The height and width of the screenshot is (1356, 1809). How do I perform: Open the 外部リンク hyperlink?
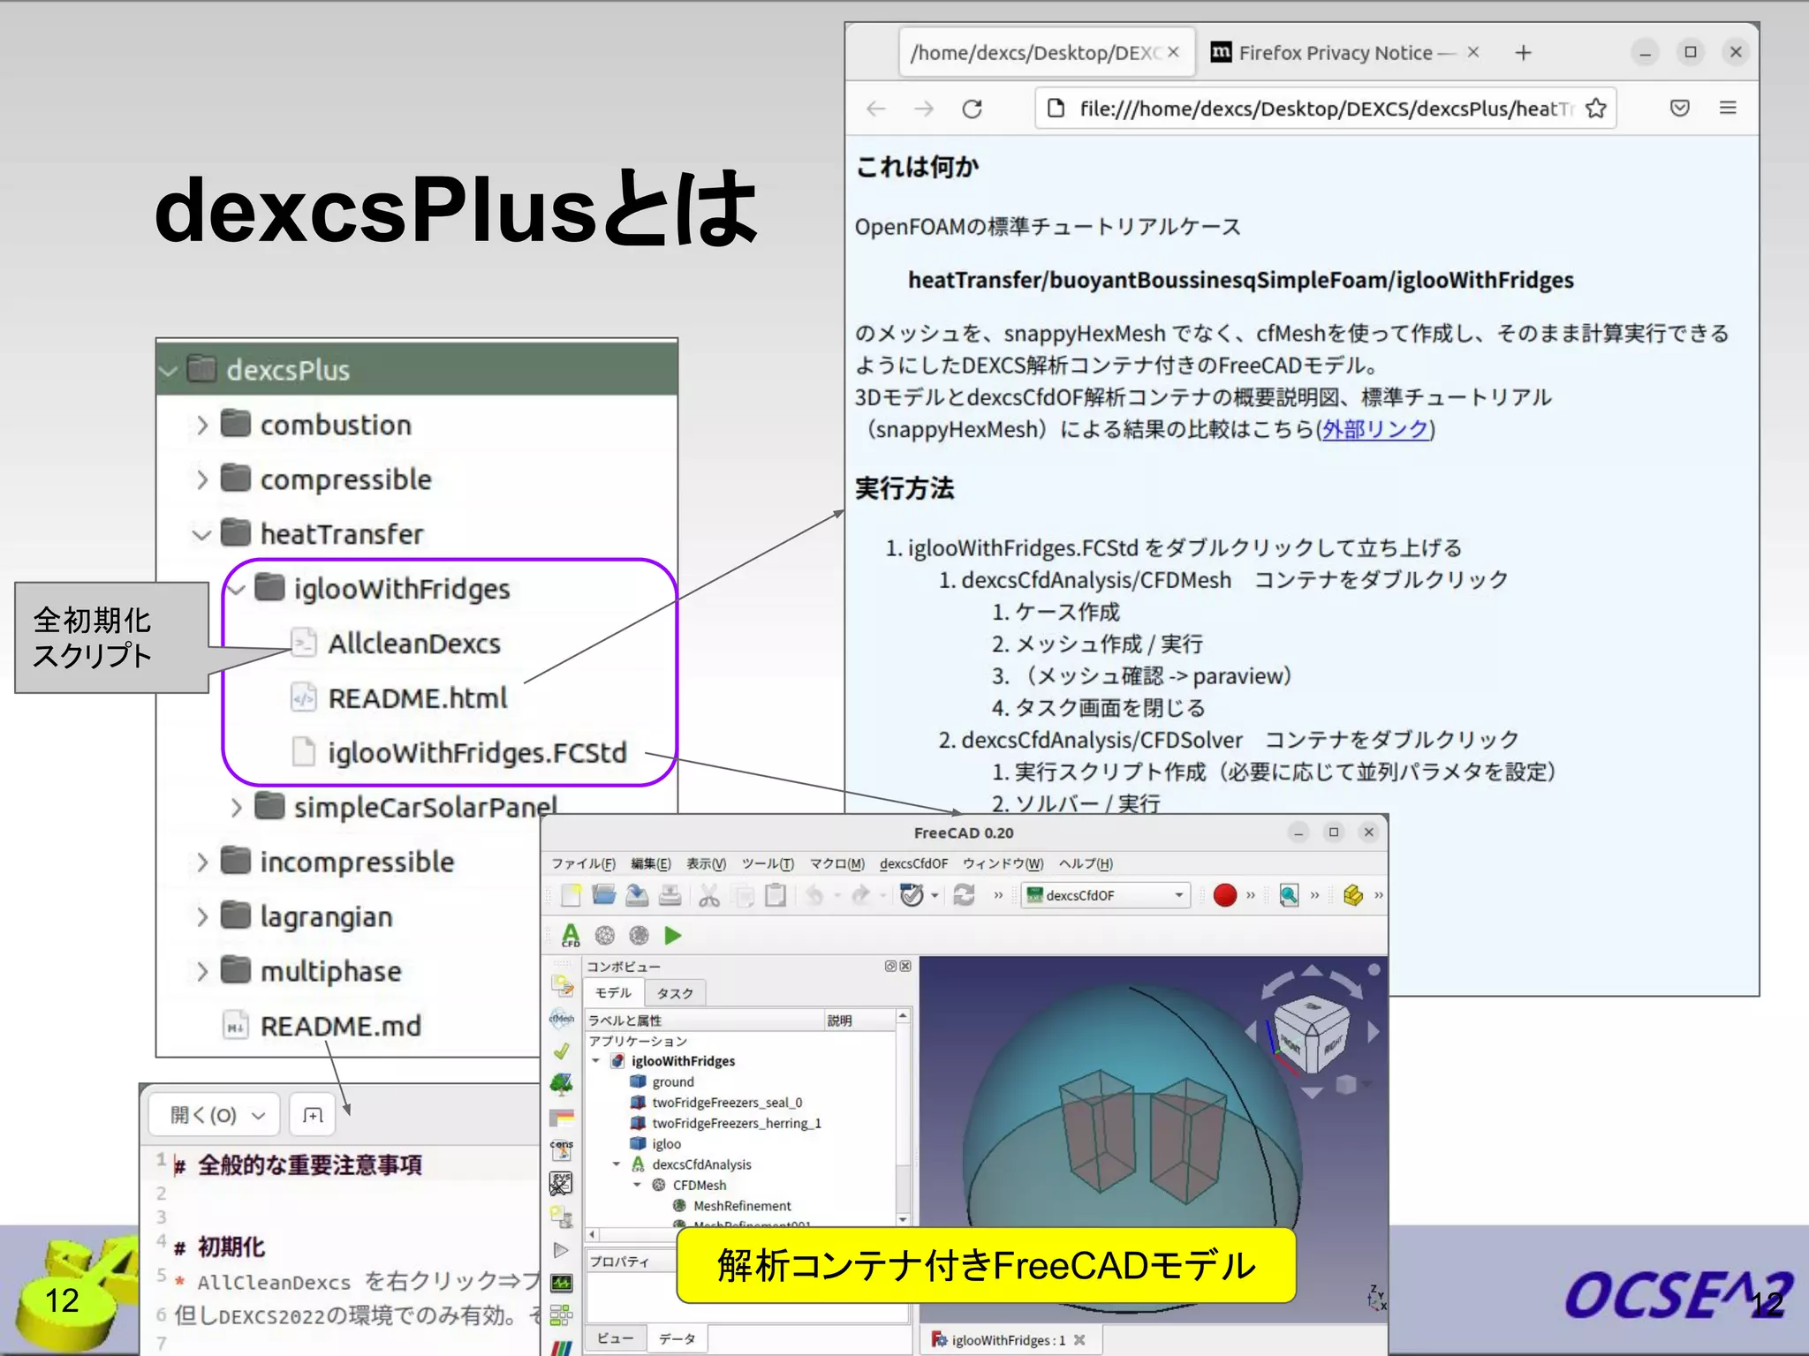click(x=1375, y=429)
